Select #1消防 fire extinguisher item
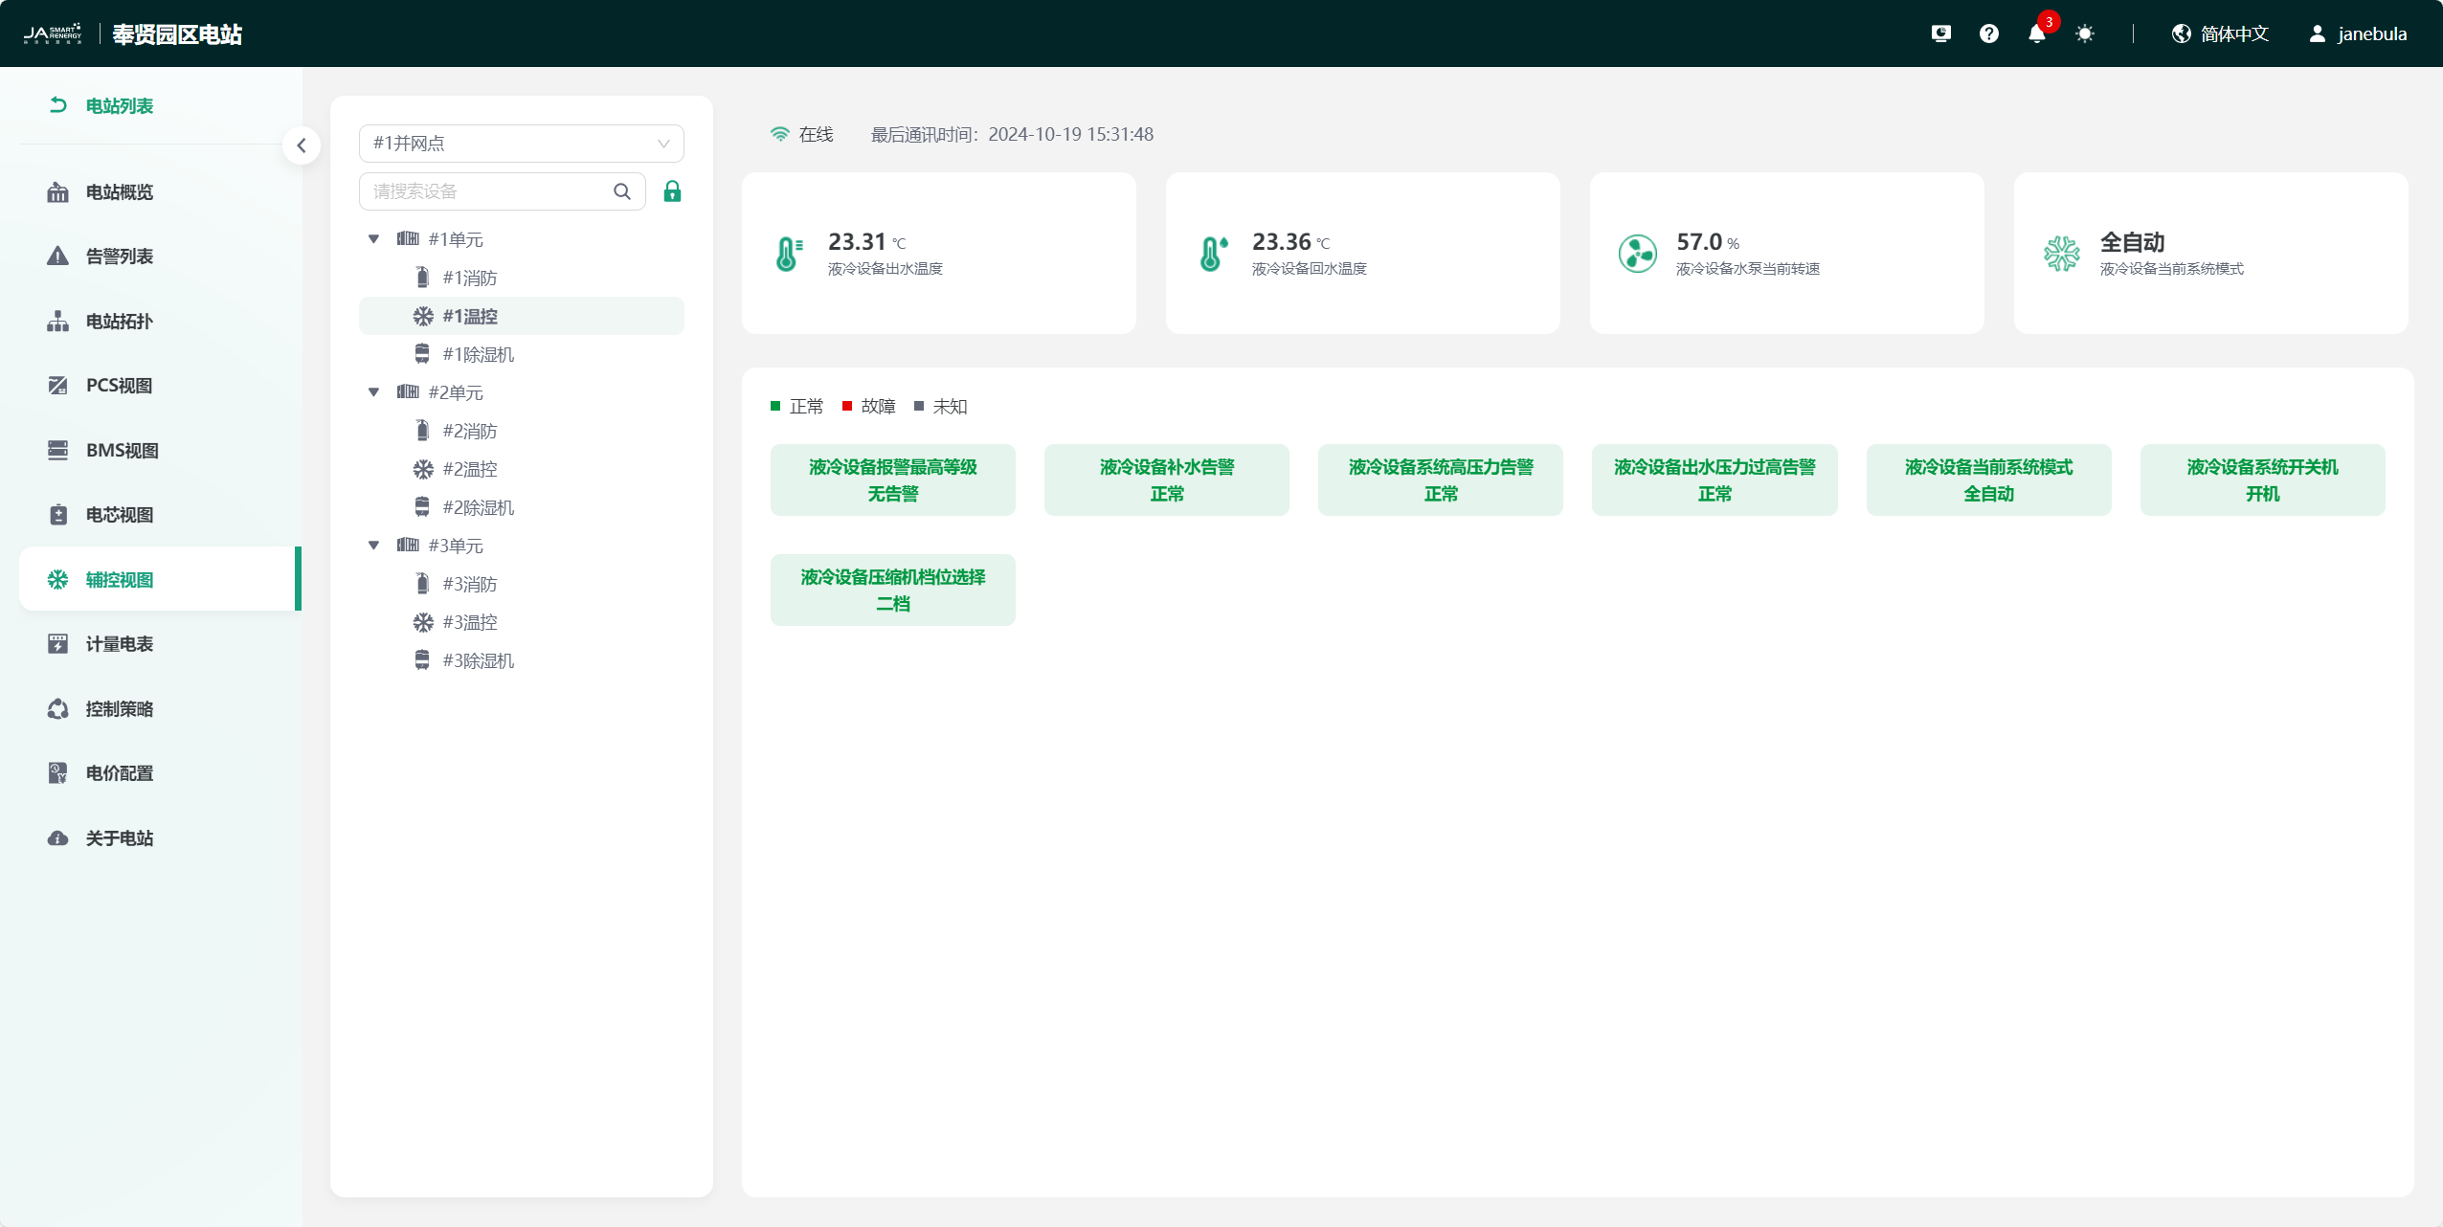Viewport: 2443px width, 1227px height. [x=469, y=278]
